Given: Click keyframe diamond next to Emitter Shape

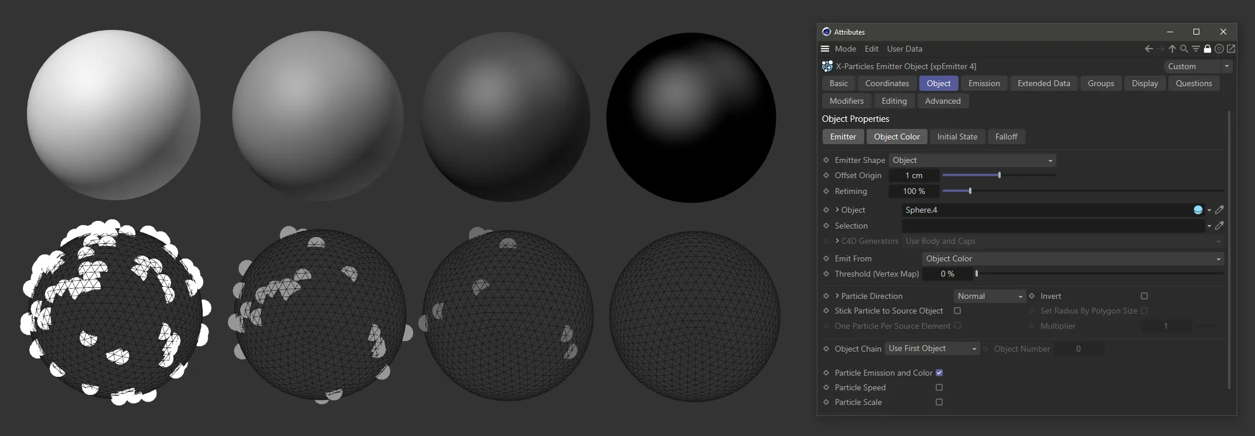Looking at the screenshot, I should click(x=826, y=160).
